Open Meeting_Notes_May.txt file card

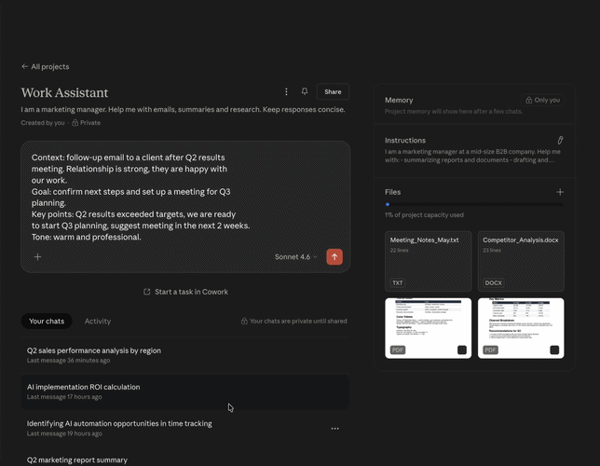point(429,261)
